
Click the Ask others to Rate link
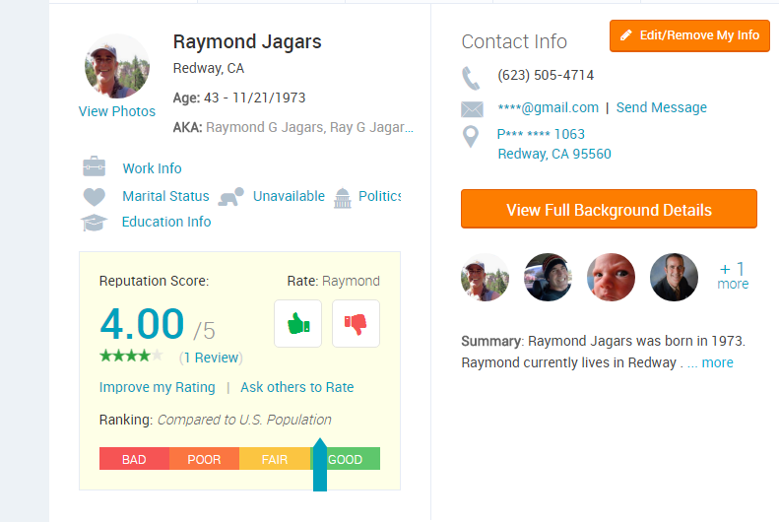coord(297,387)
